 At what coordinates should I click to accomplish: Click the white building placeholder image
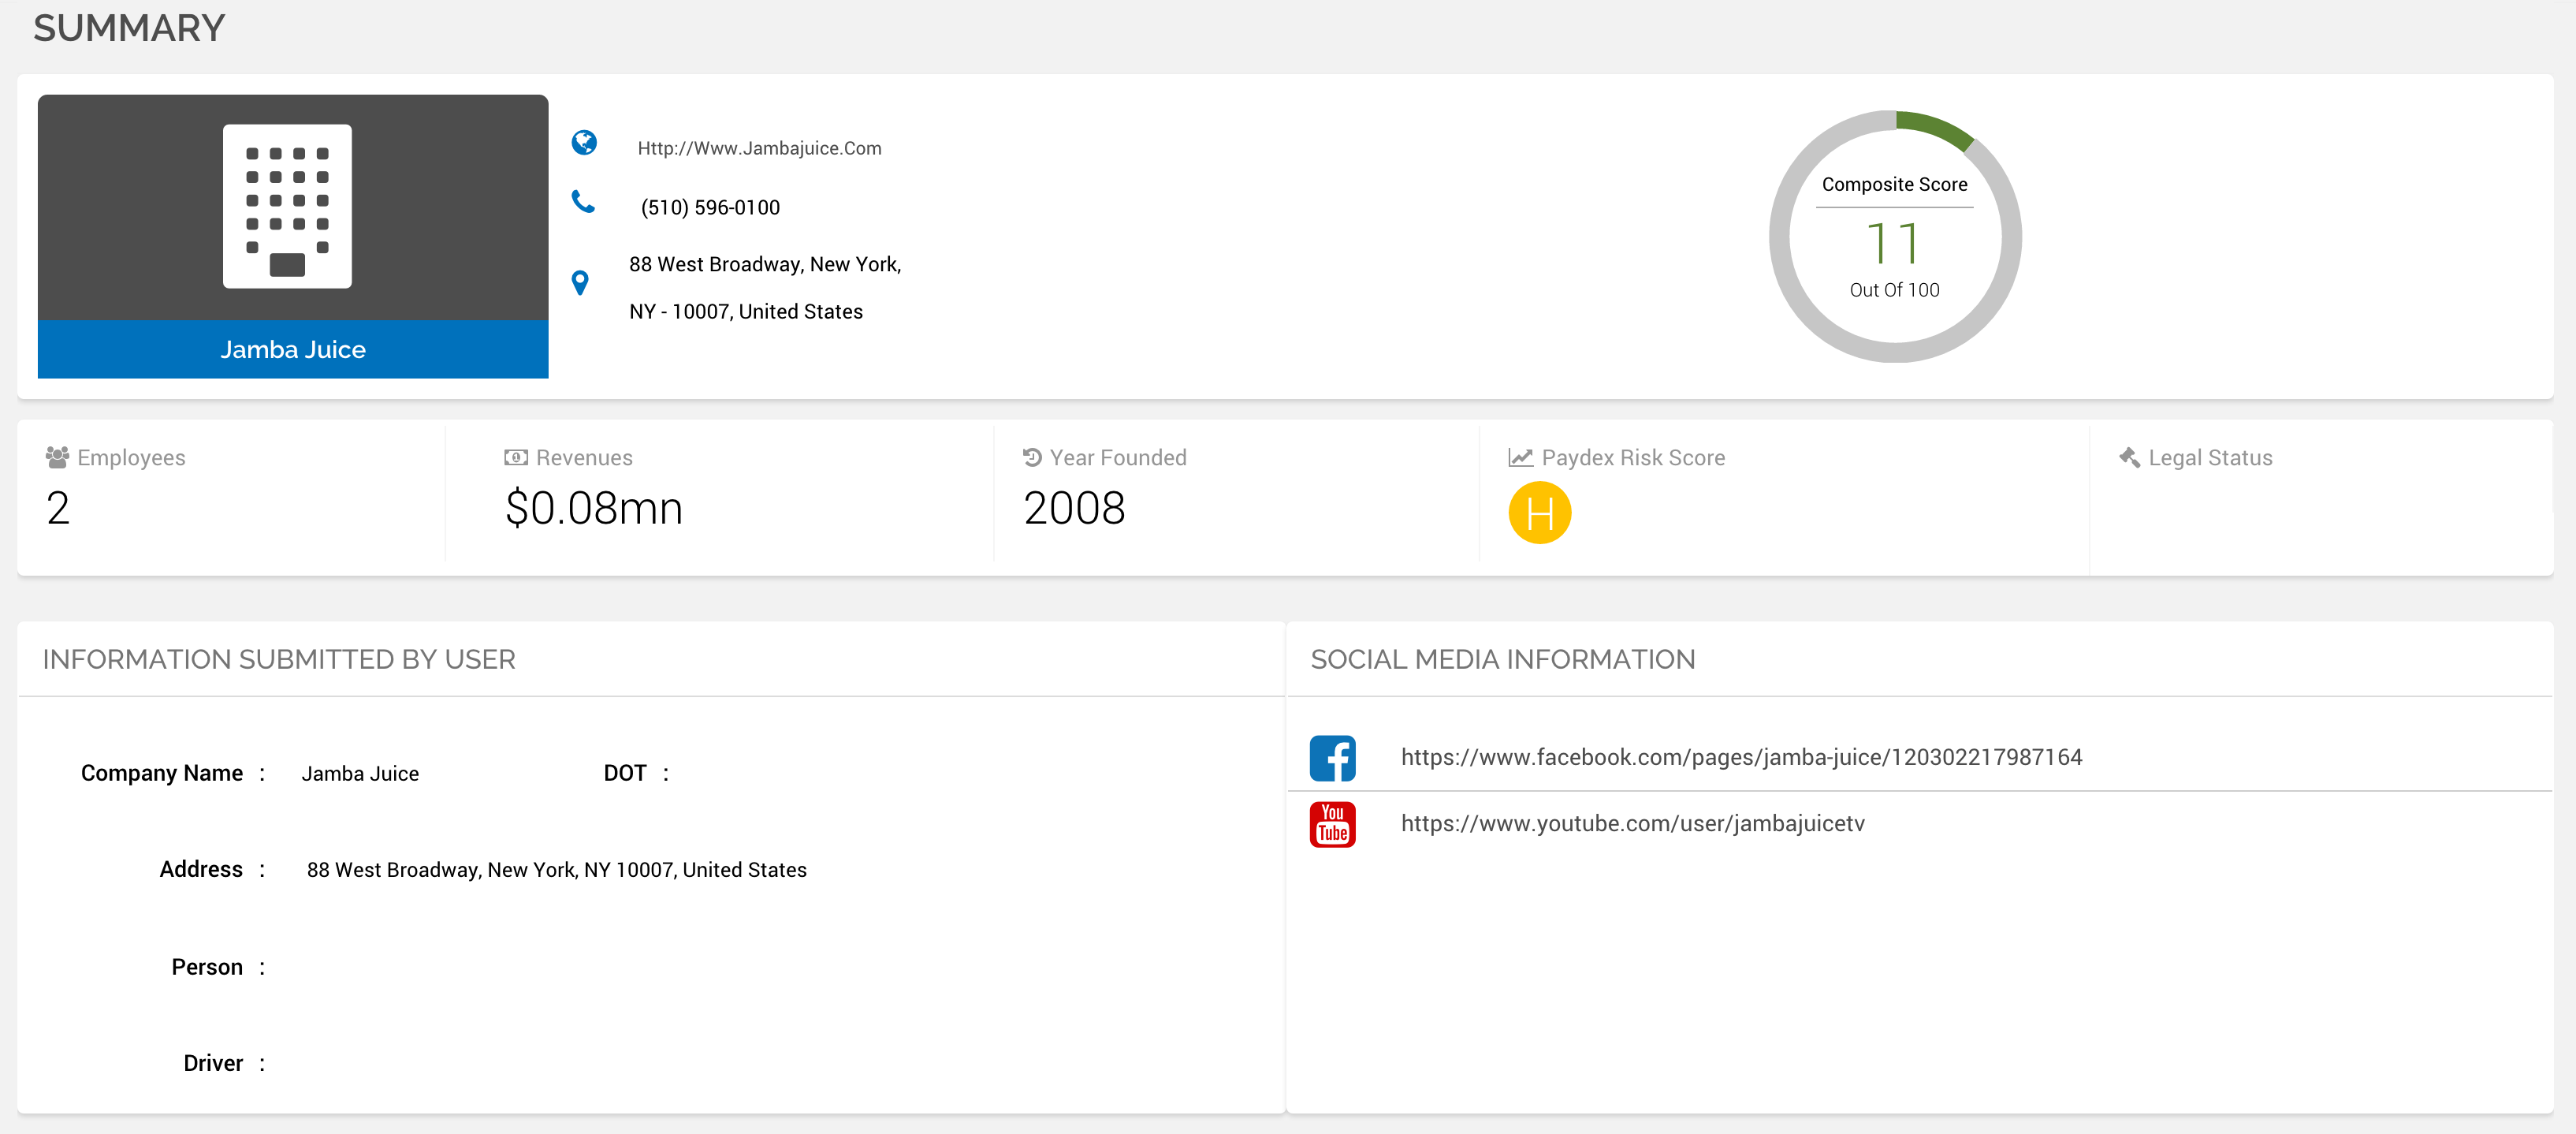(x=287, y=206)
